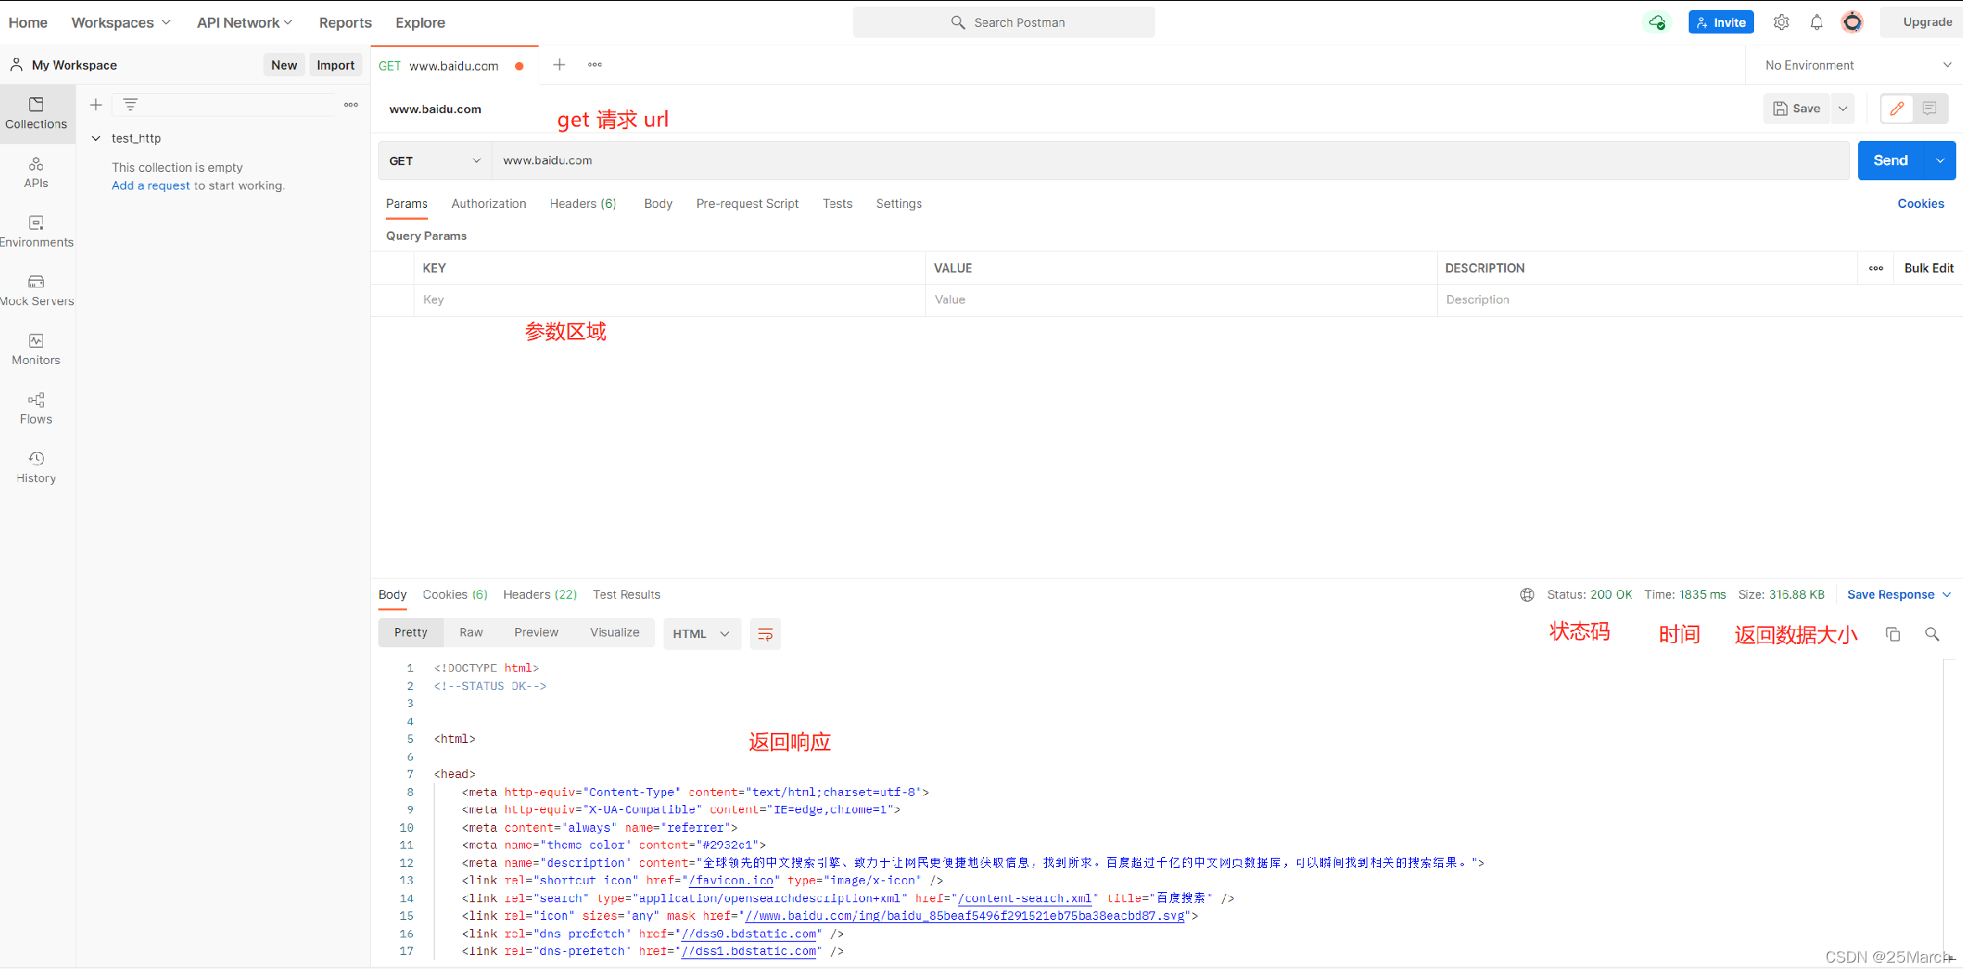Open tab options three-dots menu
1963x971 pixels.
click(595, 65)
